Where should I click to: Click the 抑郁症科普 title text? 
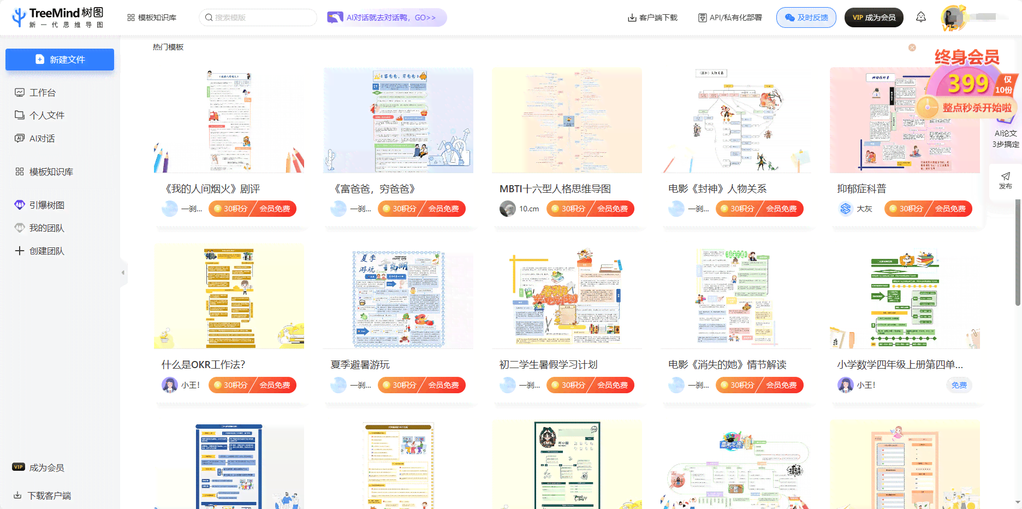(862, 189)
